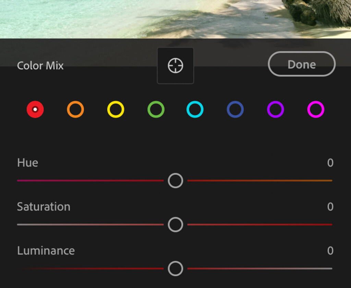Screen dimensions: 351x288
Task: Click the orange end of Hue track
Action: click(322, 181)
